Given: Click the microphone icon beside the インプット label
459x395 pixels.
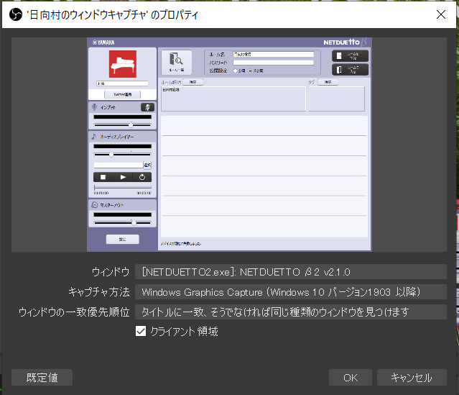Looking at the screenshot, I should pyautogui.click(x=94, y=107).
